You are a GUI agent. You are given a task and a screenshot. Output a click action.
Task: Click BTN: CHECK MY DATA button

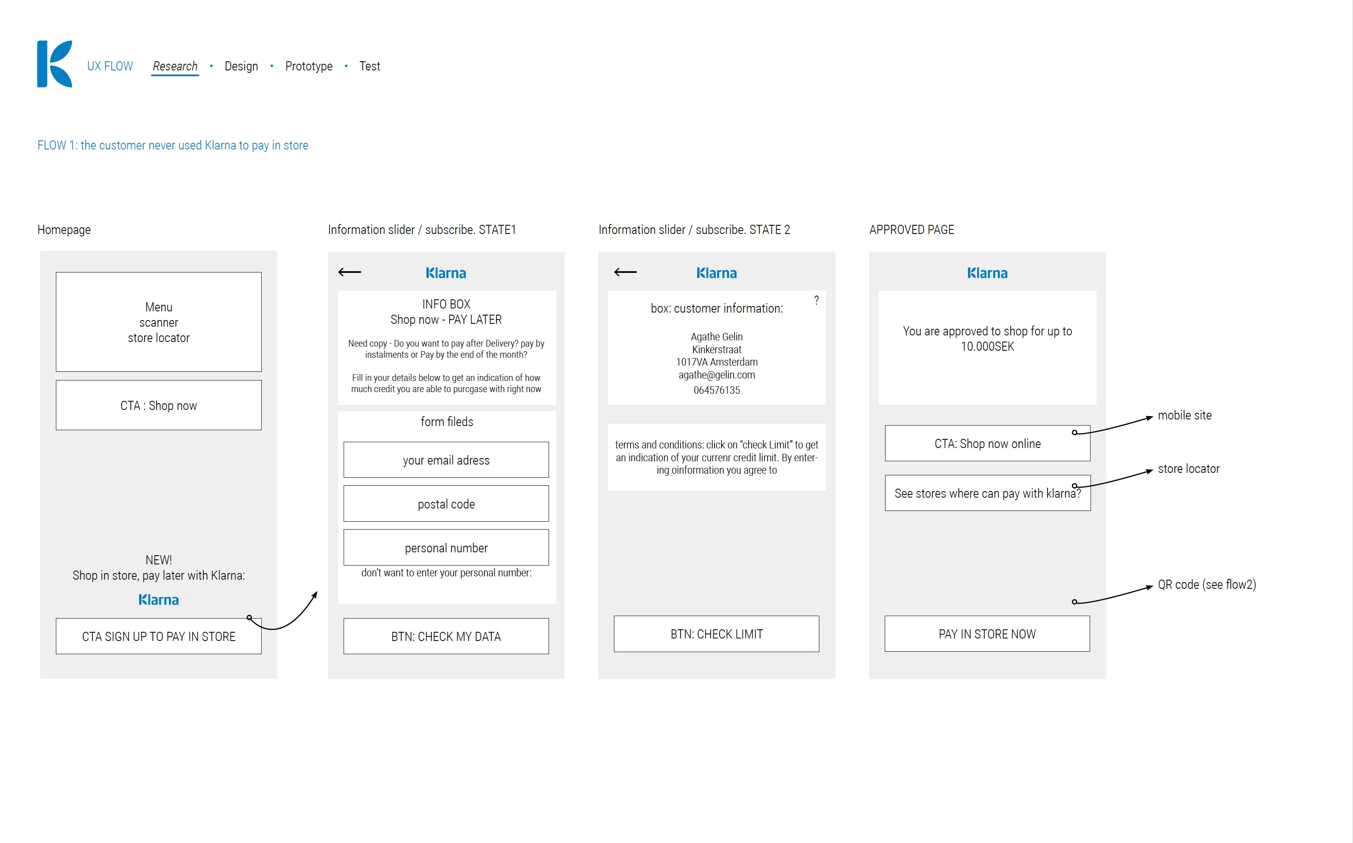pyautogui.click(x=446, y=636)
